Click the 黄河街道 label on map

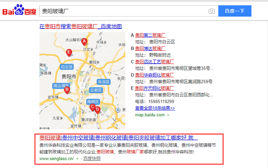pyautogui.click(x=88, y=120)
